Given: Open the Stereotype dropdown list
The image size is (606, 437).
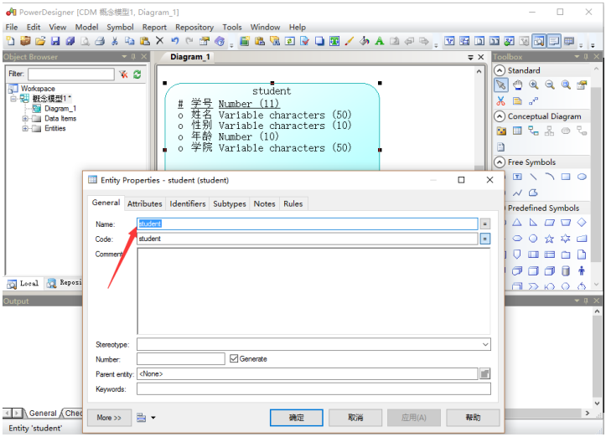Looking at the screenshot, I should click(x=485, y=344).
